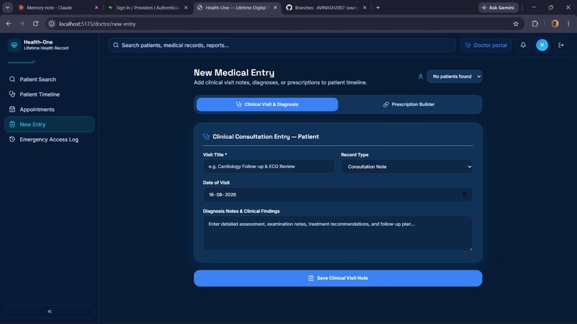Click Patient Timeline stethoscope icon

pos(12,94)
